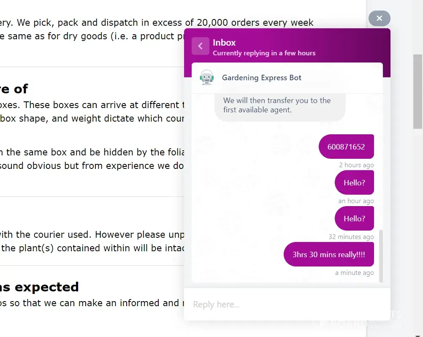Click the 600871652 message bubble

346,147
